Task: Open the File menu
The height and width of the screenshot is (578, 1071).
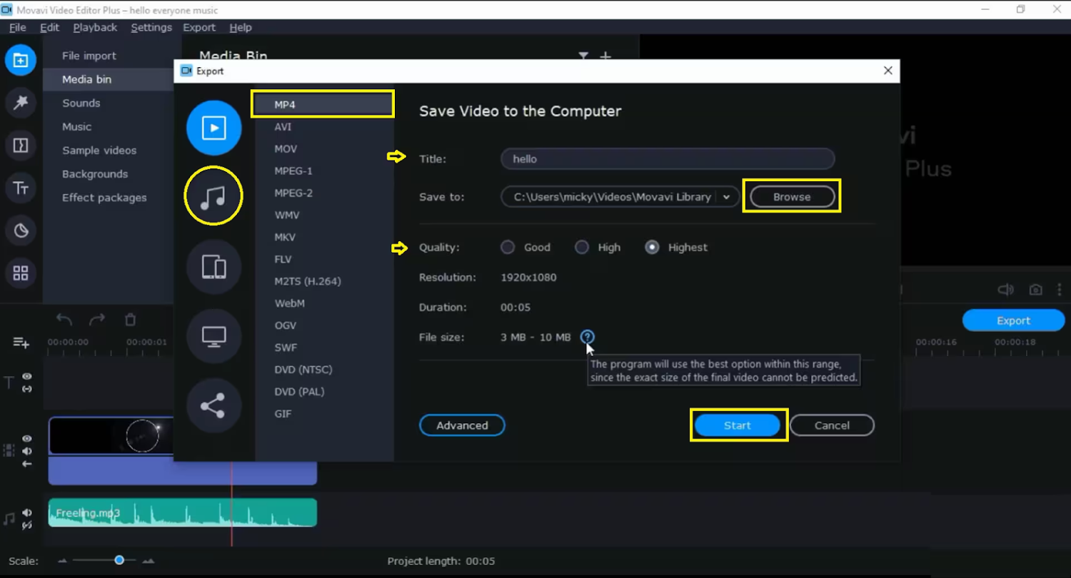Action: coord(17,27)
